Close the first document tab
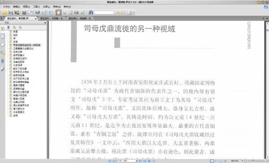 click(x=36, y=19)
